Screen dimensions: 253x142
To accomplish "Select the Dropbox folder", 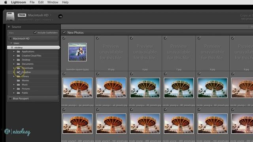I will 26,72.
